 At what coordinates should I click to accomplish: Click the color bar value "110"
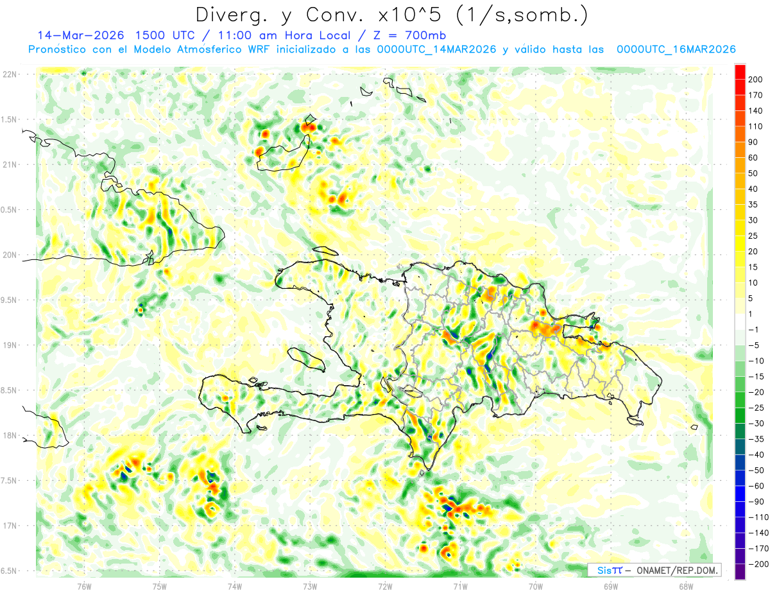coord(756,126)
